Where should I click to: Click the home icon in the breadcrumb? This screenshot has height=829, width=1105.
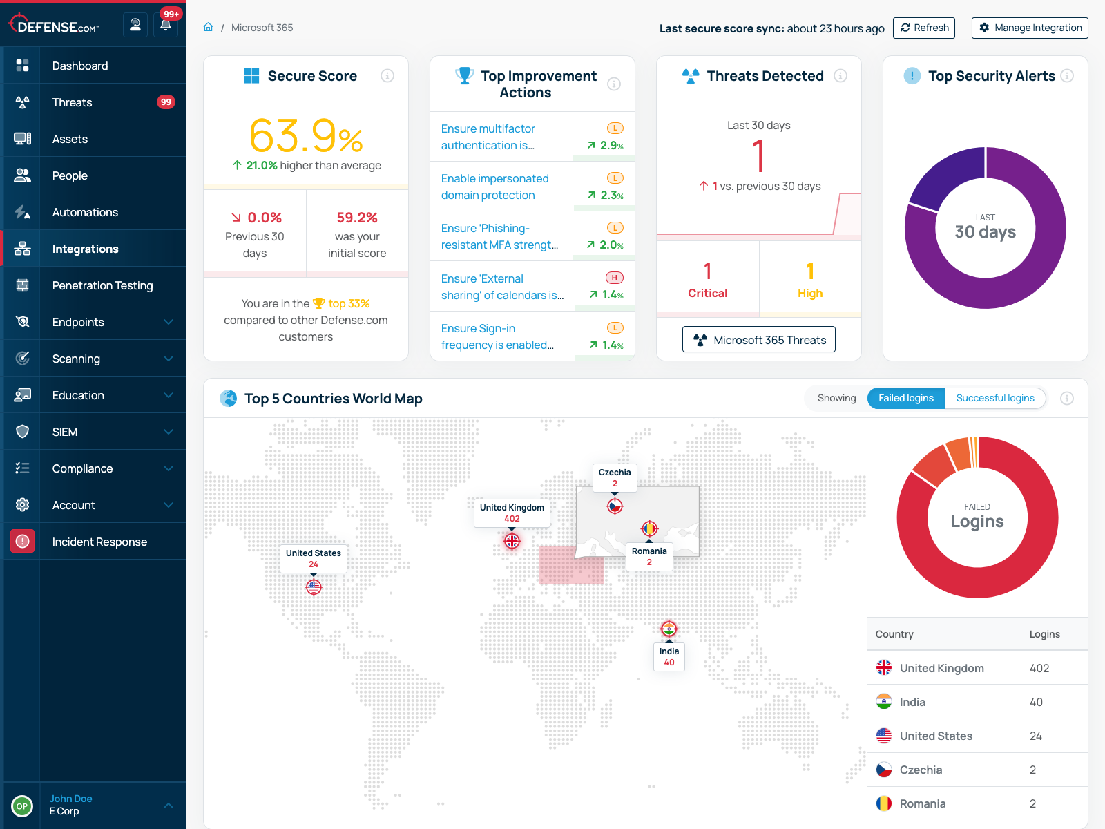click(208, 27)
